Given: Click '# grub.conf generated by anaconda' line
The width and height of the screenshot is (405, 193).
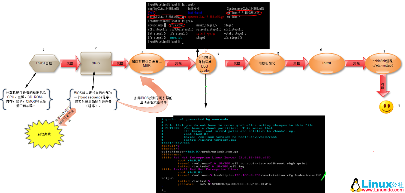Looking at the screenshot, I should click(x=195, y=119).
